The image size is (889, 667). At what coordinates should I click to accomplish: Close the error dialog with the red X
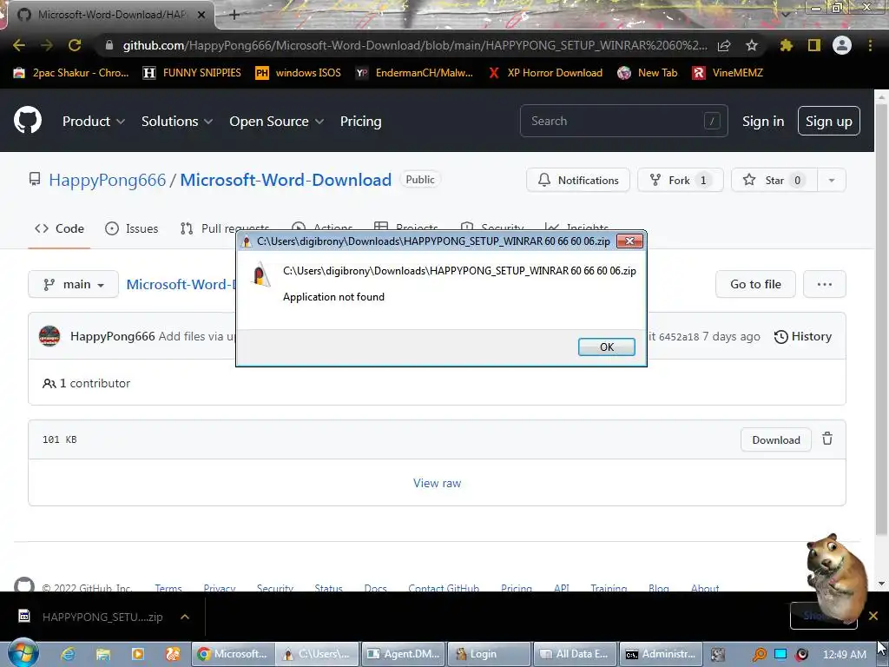629,241
